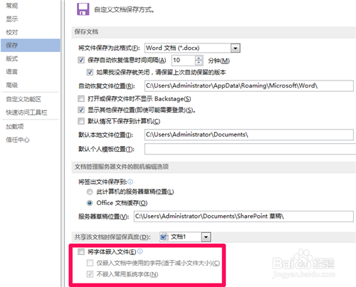Open the 高级 options category

click(12, 85)
